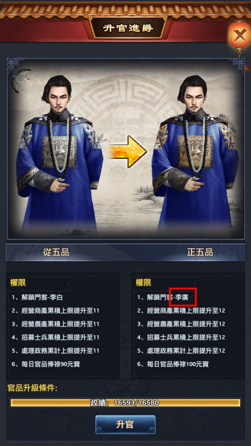The width and height of the screenshot is (251, 446).
Task: Click the 從五品 rank label
Action: point(56,252)
